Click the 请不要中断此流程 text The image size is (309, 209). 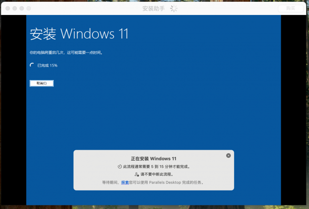click(157, 174)
